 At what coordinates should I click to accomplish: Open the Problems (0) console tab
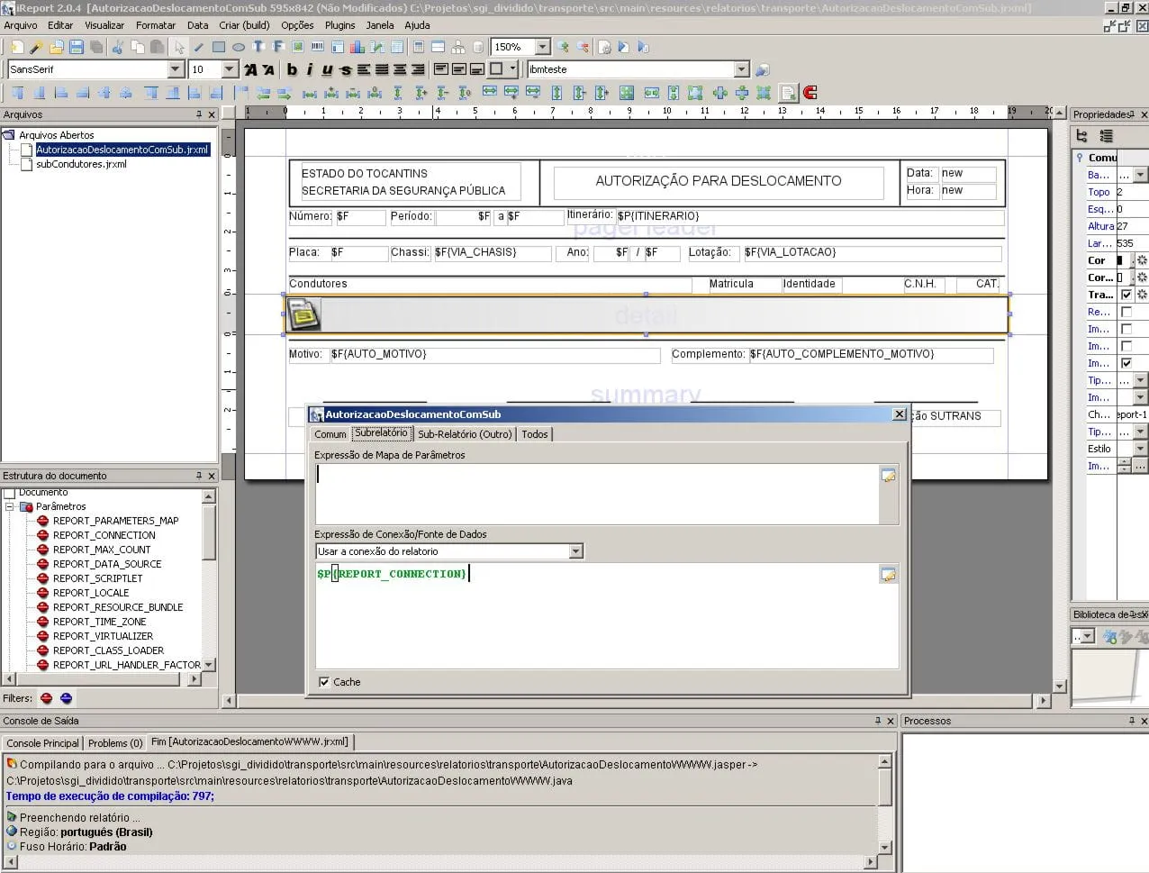coord(115,743)
